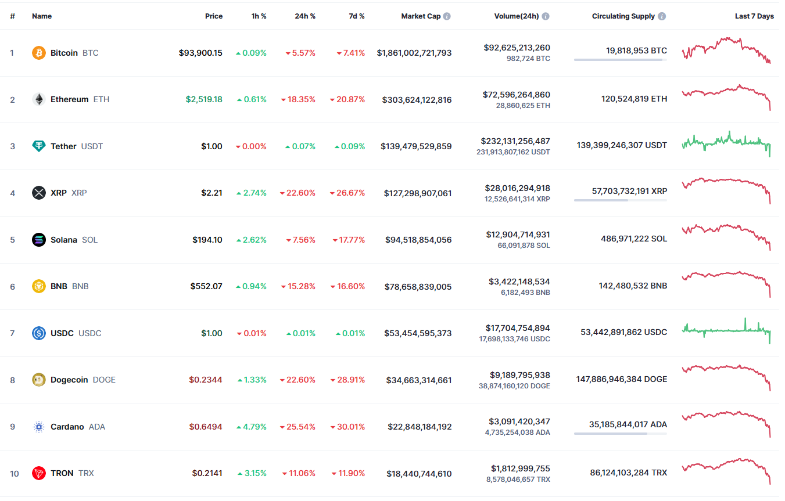Click Tether's 24h volume $232,131,256,487
This screenshot has height=501, width=785.
(515, 141)
